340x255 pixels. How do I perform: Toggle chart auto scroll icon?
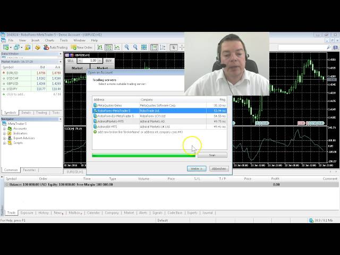[x=154, y=47]
